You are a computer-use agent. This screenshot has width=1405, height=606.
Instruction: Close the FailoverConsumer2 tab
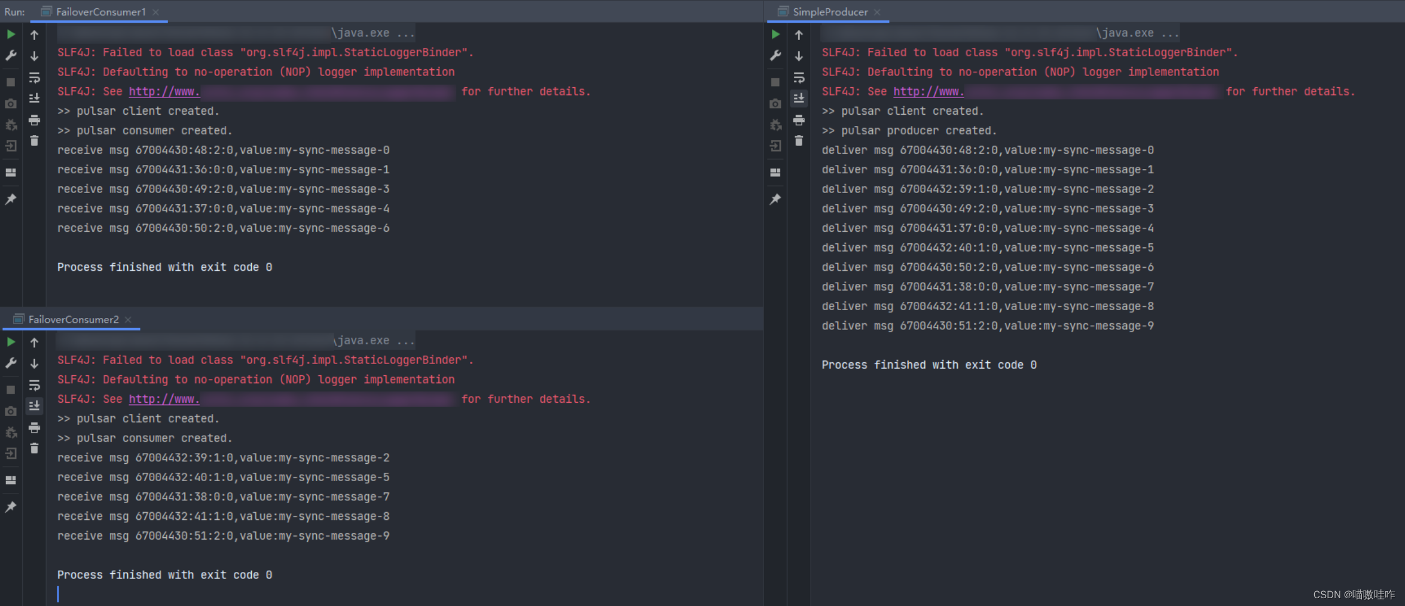pos(128,320)
